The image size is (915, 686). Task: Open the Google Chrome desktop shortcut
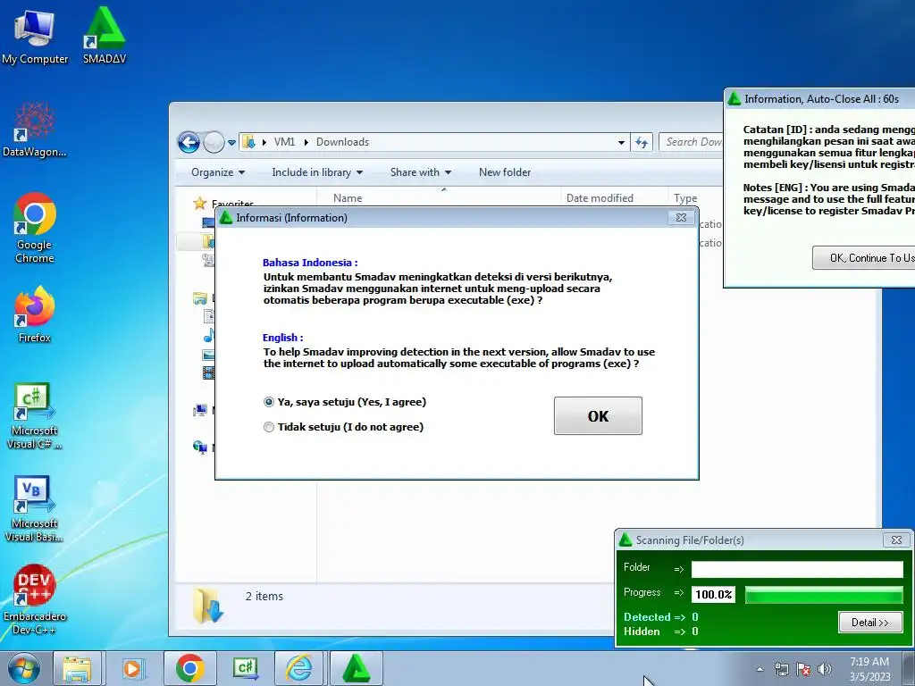tap(35, 229)
